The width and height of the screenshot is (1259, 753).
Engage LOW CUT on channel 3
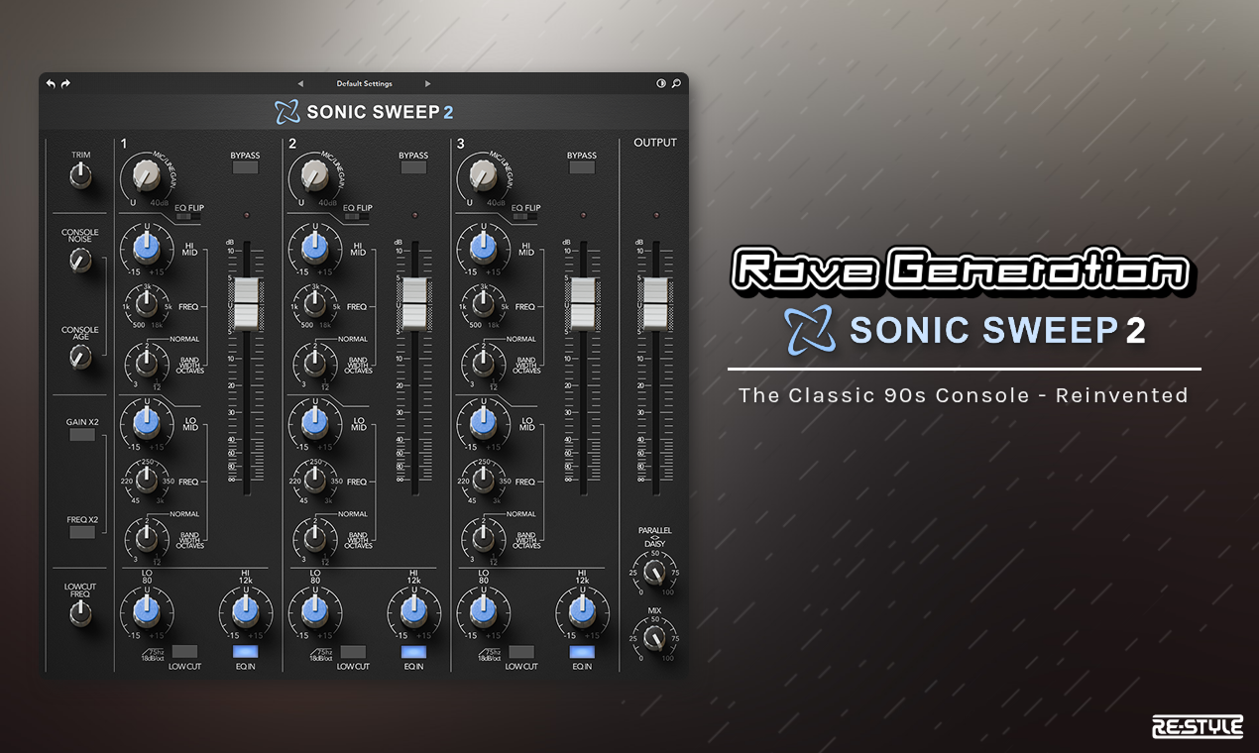(x=522, y=651)
